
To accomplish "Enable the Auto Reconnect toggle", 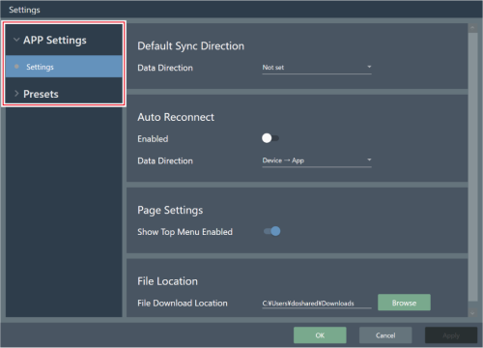I will click(x=270, y=138).
